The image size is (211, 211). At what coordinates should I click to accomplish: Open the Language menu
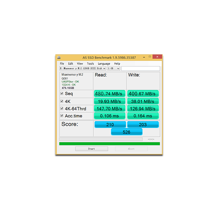[x=104, y=63]
